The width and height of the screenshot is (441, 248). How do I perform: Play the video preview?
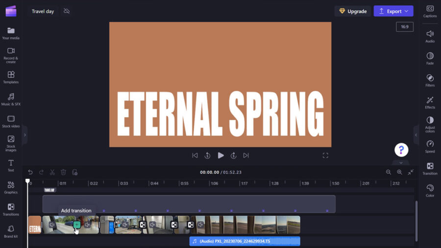(220, 156)
